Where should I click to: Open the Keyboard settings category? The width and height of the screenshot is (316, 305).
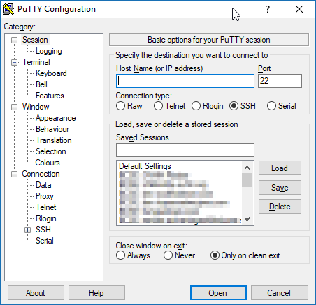point(51,73)
